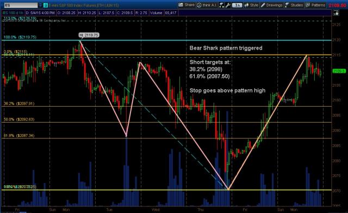Click the 50.0% ($2092.63) Fibonacci label
This screenshot has height=213, width=348.
click(19, 119)
